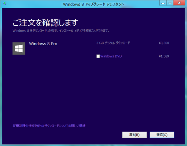Minimize the upgrade assistant window
The image size is (187, 146).
pyautogui.click(x=163, y=3)
